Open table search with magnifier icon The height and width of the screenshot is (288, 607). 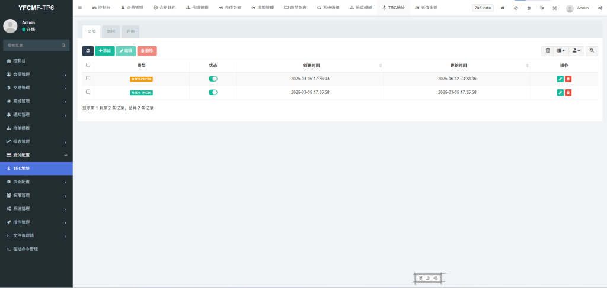click(592, 51)
